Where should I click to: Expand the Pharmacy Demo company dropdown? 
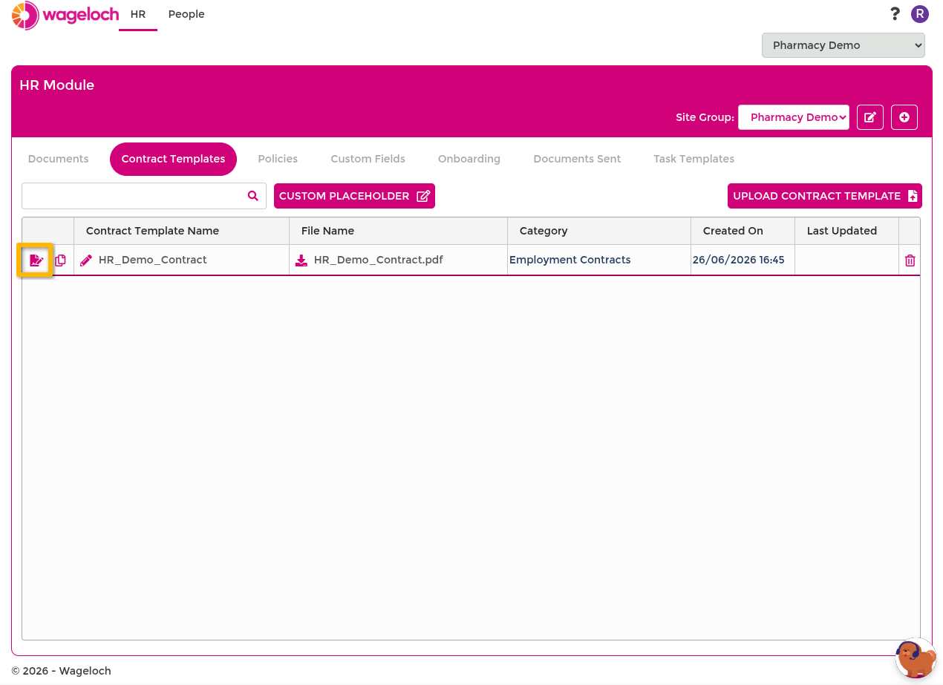click(x=844, y=45)
